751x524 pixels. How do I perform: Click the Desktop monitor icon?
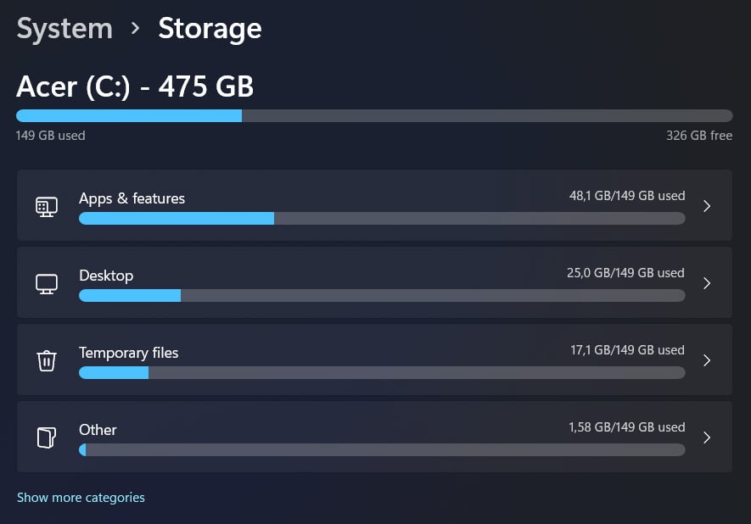[47, 284]
